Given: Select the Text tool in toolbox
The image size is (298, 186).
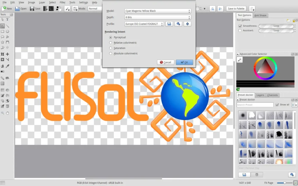Looking at the screenshot, I should point(7,19).
